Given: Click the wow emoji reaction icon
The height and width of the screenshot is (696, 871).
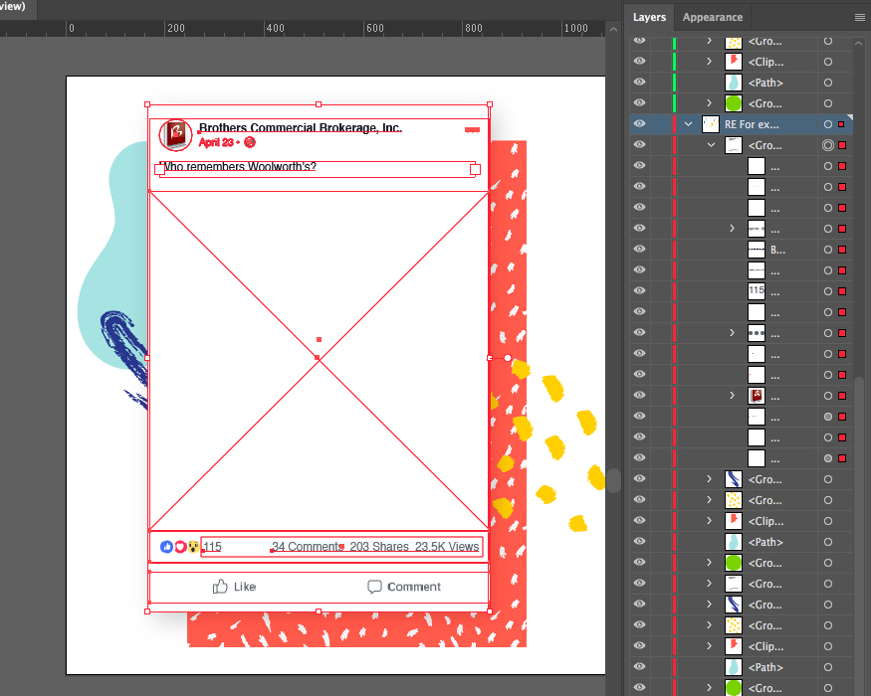Looking at the screenshot, I should click(x=193, y=547).
